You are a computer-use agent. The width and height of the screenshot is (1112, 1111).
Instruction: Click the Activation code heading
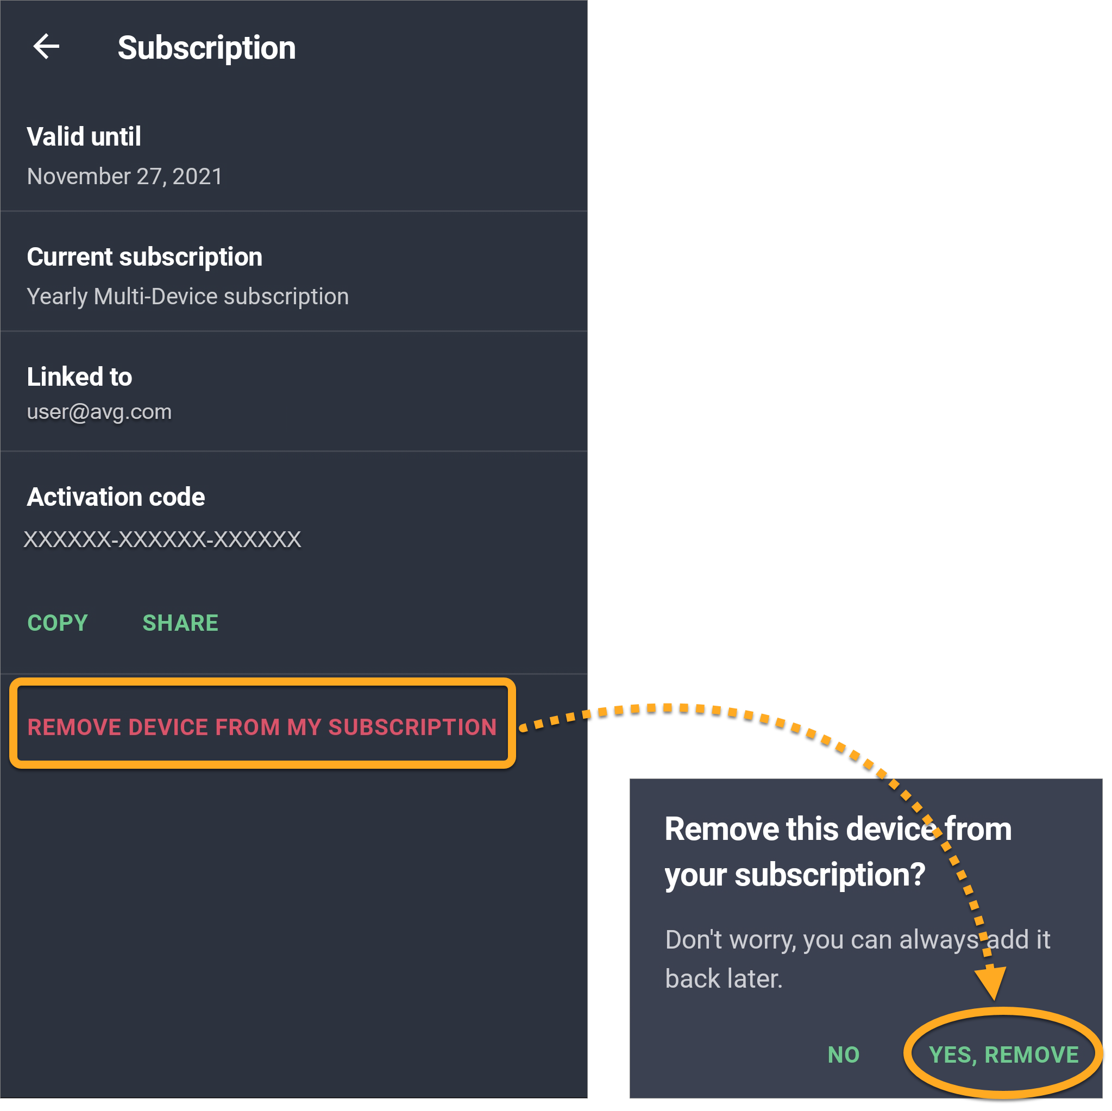coord(116,497)
